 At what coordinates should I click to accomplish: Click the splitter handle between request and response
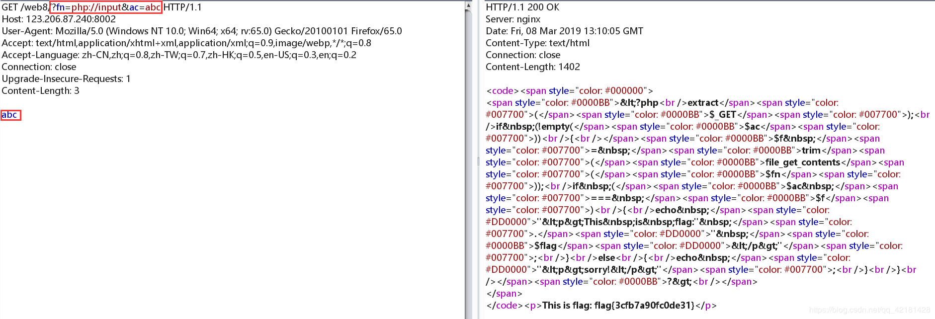(x=478, y=161)
